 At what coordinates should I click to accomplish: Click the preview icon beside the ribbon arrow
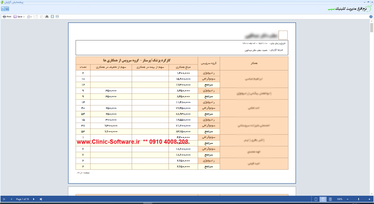click(7, 9)
